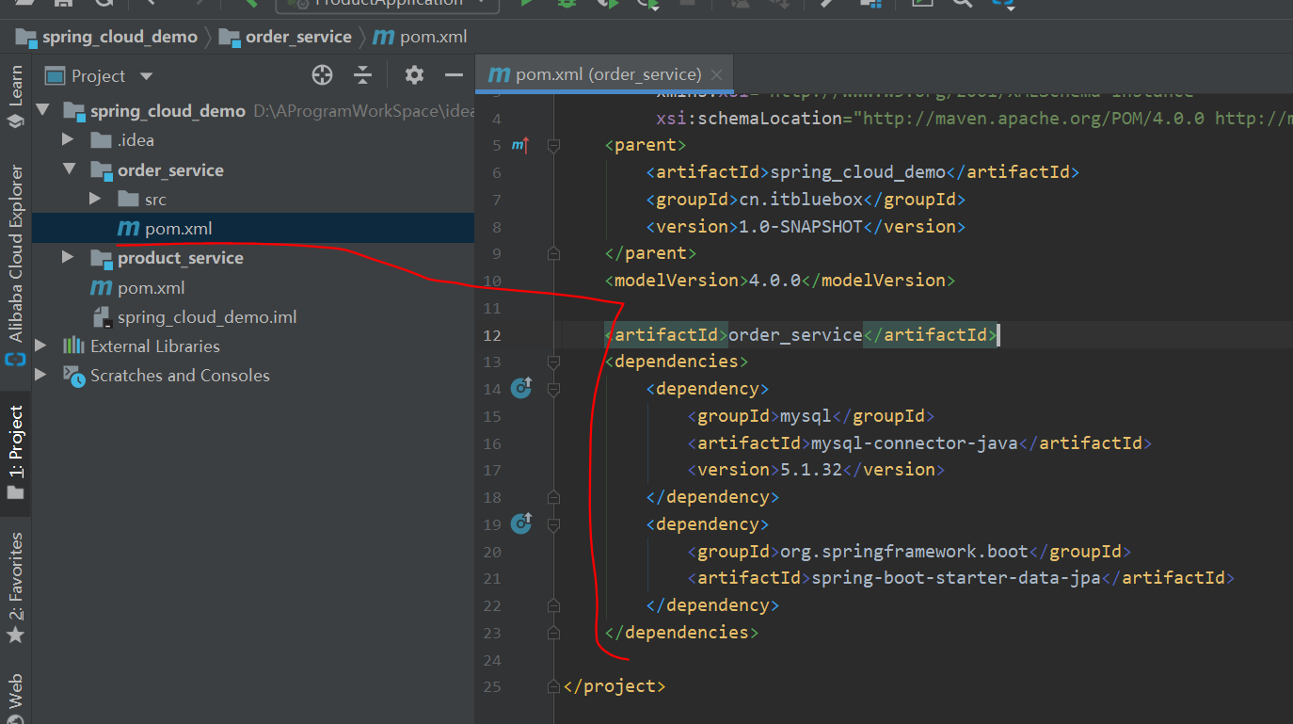Click the dependency gutter icon on line 19

click(521, 523)
